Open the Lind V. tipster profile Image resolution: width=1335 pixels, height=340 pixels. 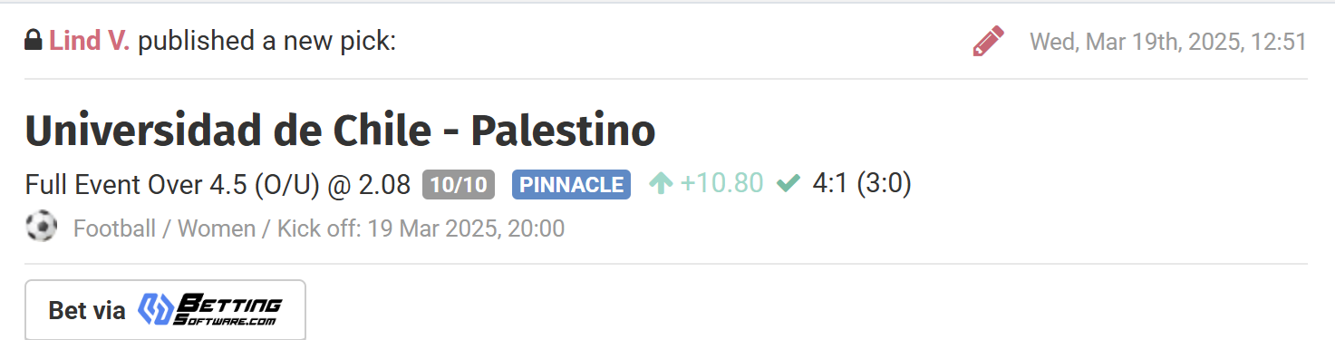point(90,41)
